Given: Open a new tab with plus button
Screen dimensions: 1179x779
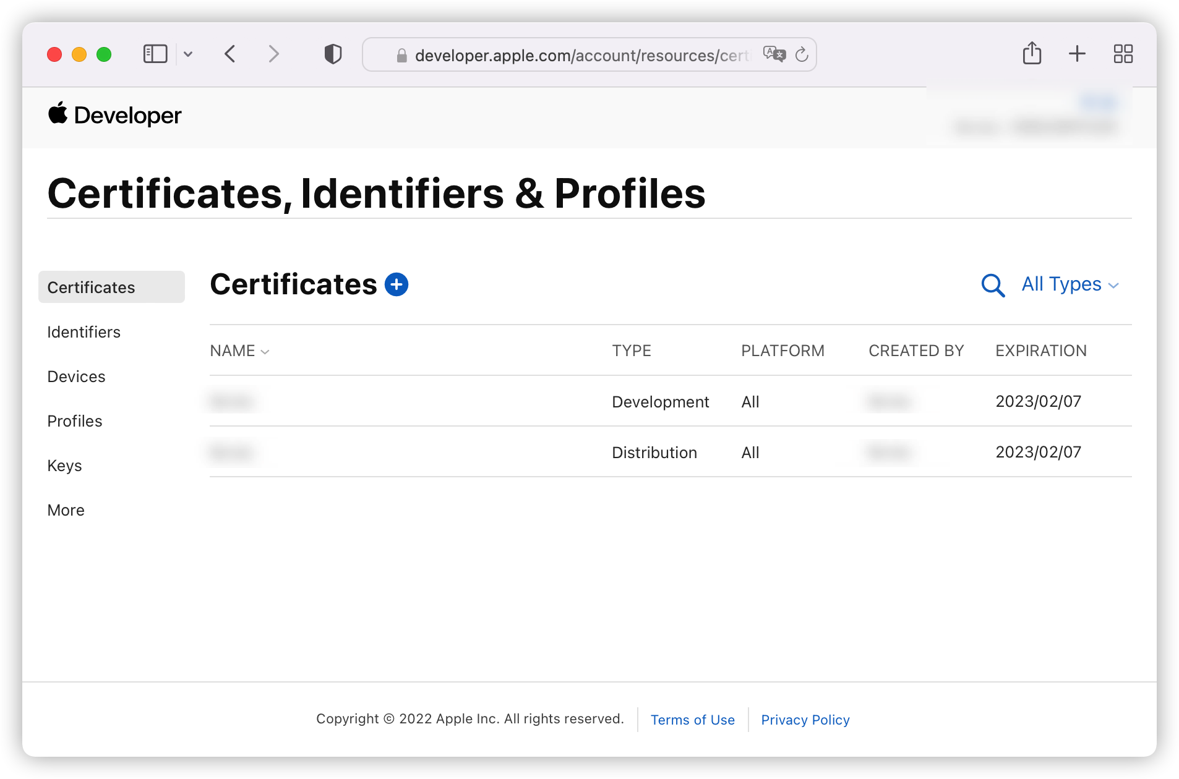Looking at the screenshot, I should (x=1077, y=54).
